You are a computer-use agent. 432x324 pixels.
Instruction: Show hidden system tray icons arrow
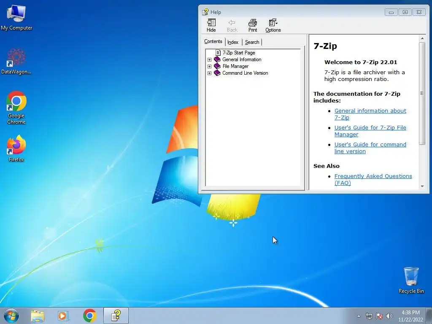coord(359,316)
